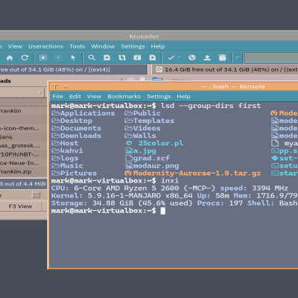Click the F3 View button in Krusader

click(x=20, y=206)
